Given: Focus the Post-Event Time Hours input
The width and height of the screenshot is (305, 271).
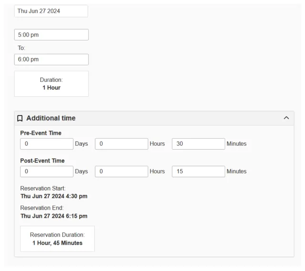Looking at the screenshot, I should 122,171.
